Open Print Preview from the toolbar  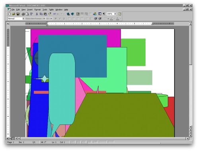27,14
